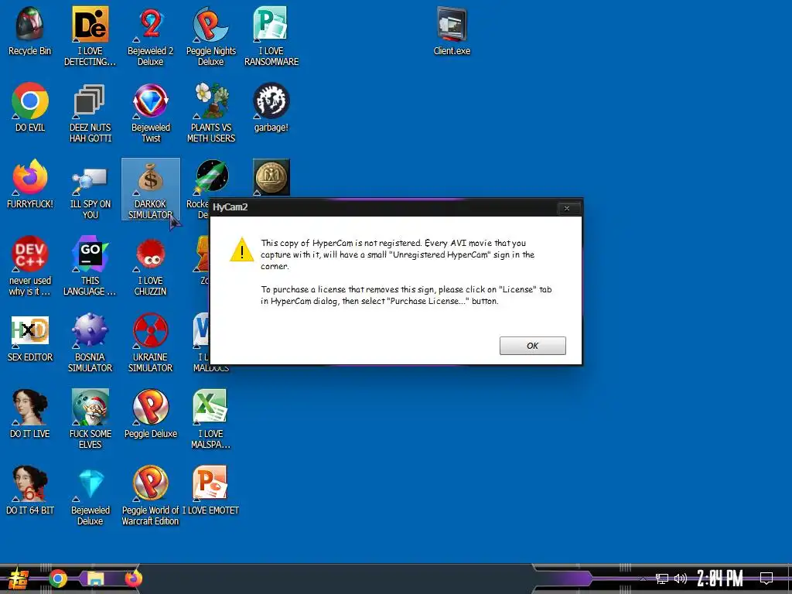Open the Start menu button
Screen dimensions: 792x594
tap(19, 579)
